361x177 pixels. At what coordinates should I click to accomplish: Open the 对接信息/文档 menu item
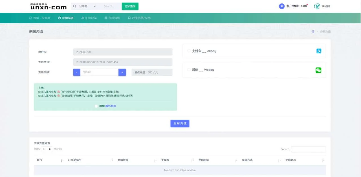(140, 18)
